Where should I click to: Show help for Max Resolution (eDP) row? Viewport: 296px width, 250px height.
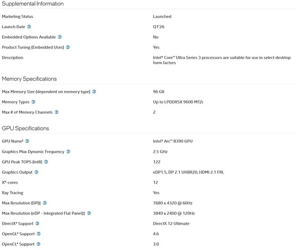click(x=89, y=213)
